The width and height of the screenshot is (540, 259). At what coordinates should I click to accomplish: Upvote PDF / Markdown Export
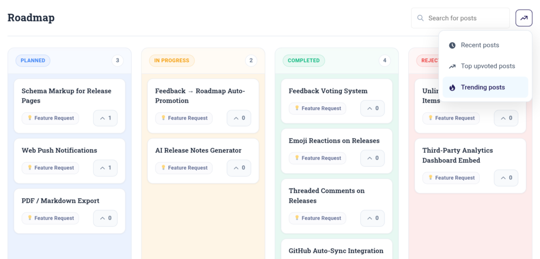coord(105,218)
